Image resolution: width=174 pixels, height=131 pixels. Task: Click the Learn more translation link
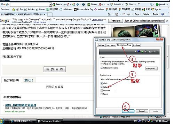click(x=97, y=20)
